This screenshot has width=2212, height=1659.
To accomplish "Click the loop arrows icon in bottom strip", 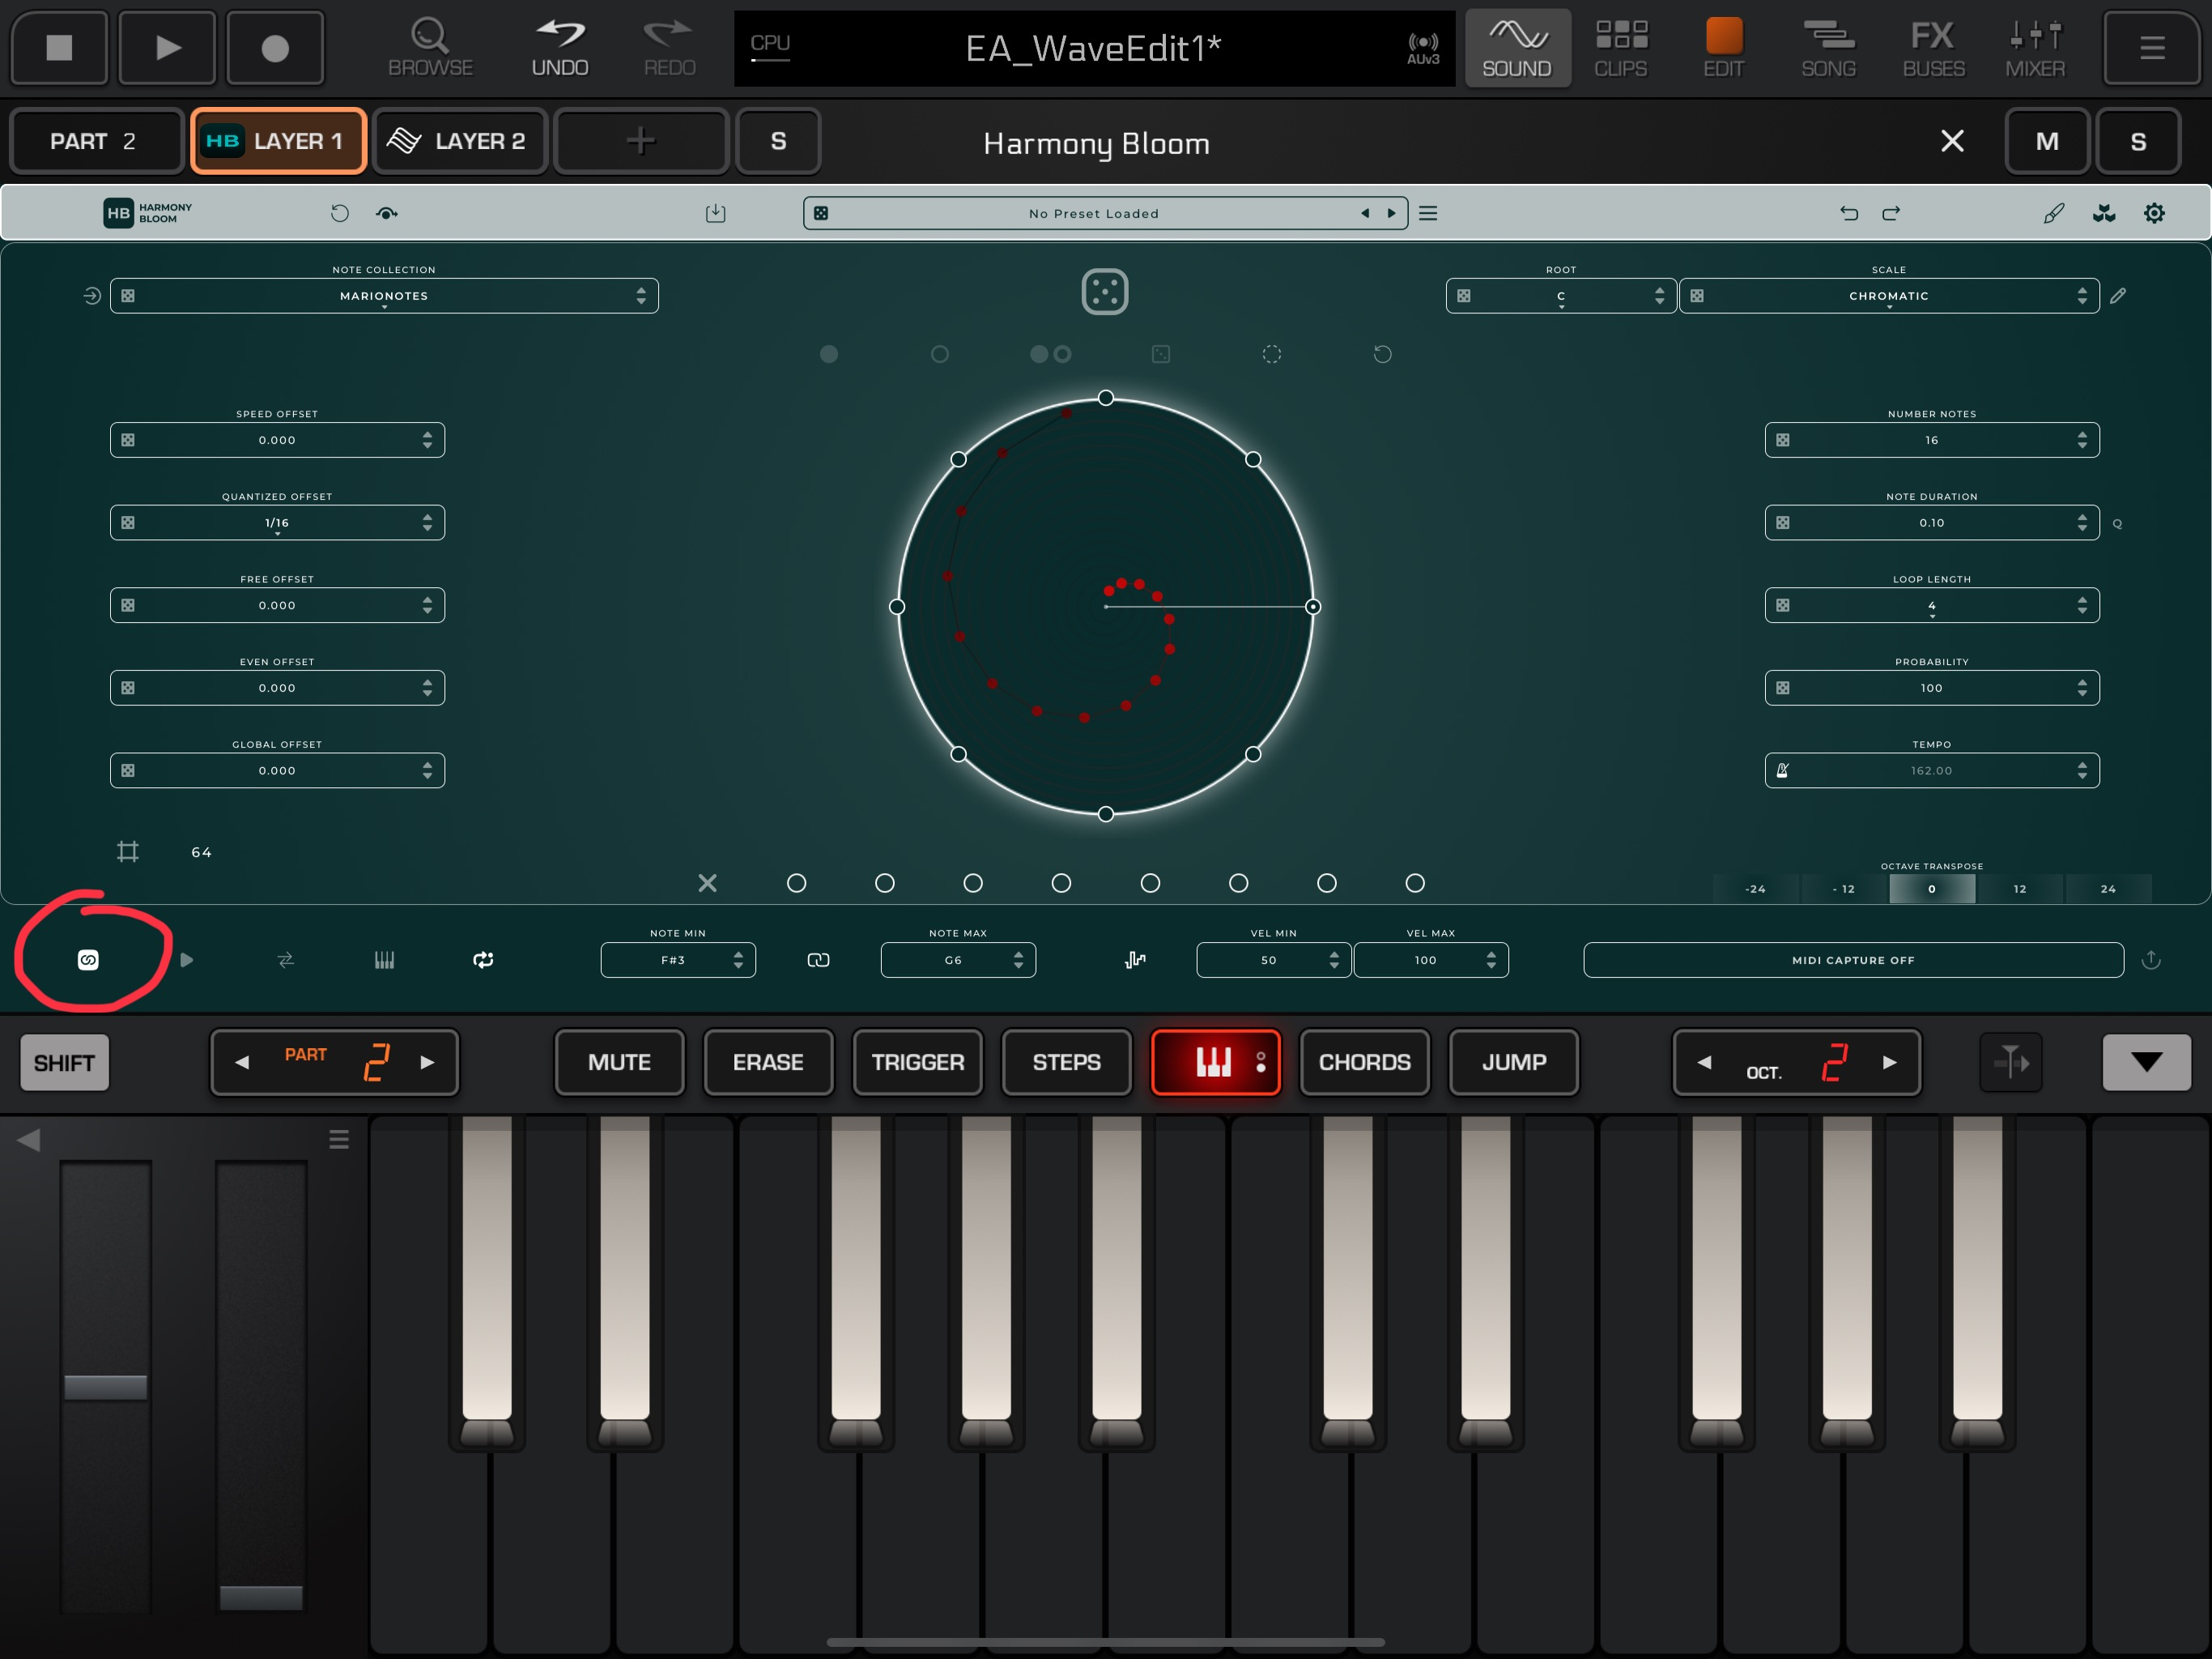I will (x=483, y=960).
